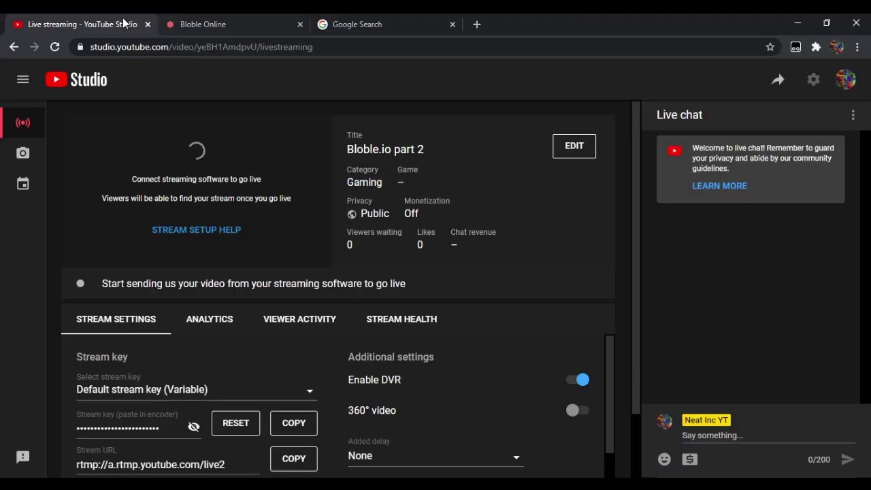Open Live chat three-dot options menu
The width and height of the screenshot is (871, 490).
(x=853, y=116)
